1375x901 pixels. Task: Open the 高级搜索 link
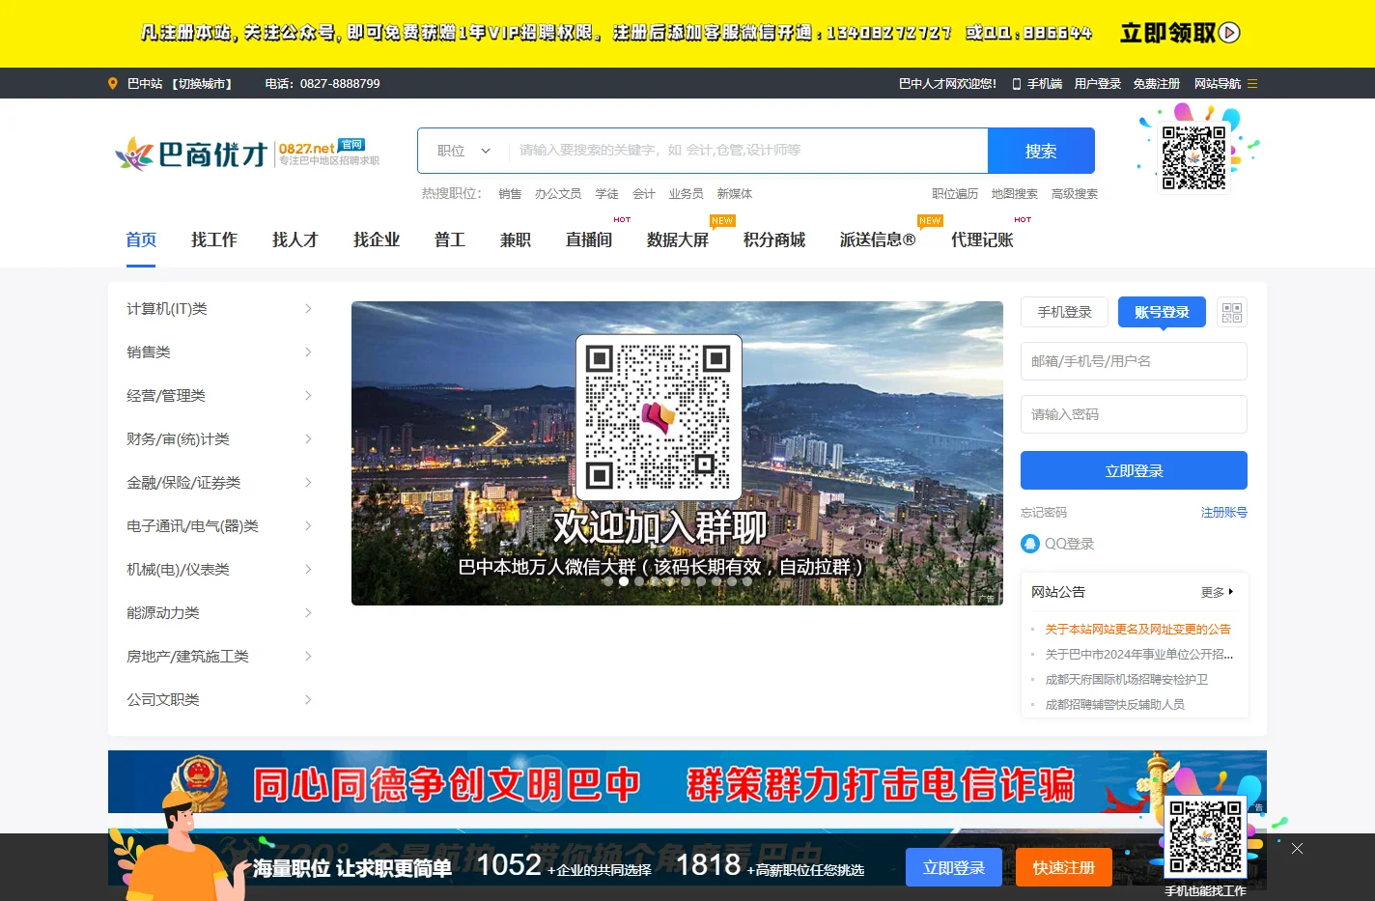click(1075, 194)
